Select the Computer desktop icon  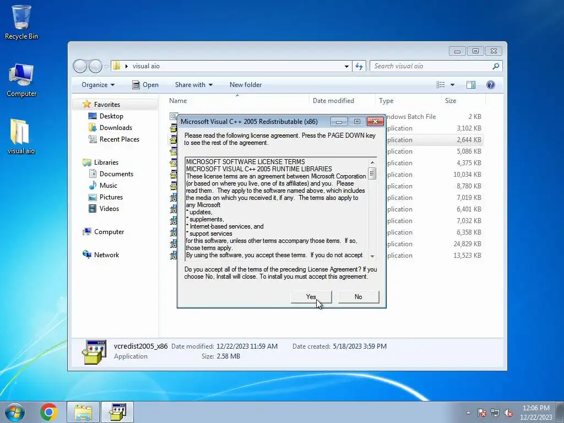(21, 80)
